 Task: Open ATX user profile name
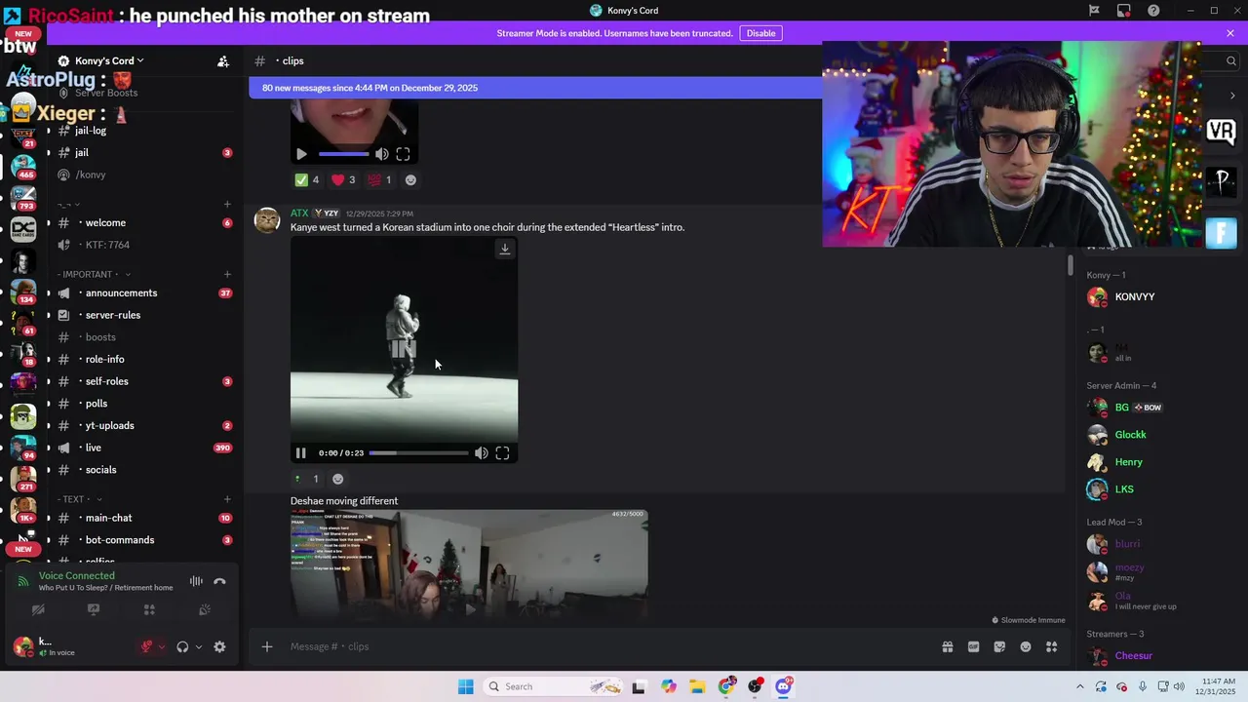click(299, 213)
